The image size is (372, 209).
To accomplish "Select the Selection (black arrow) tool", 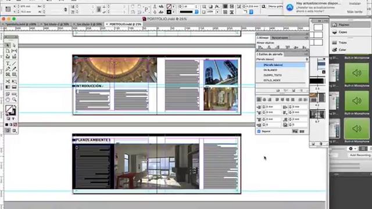I will coord(8,45).
